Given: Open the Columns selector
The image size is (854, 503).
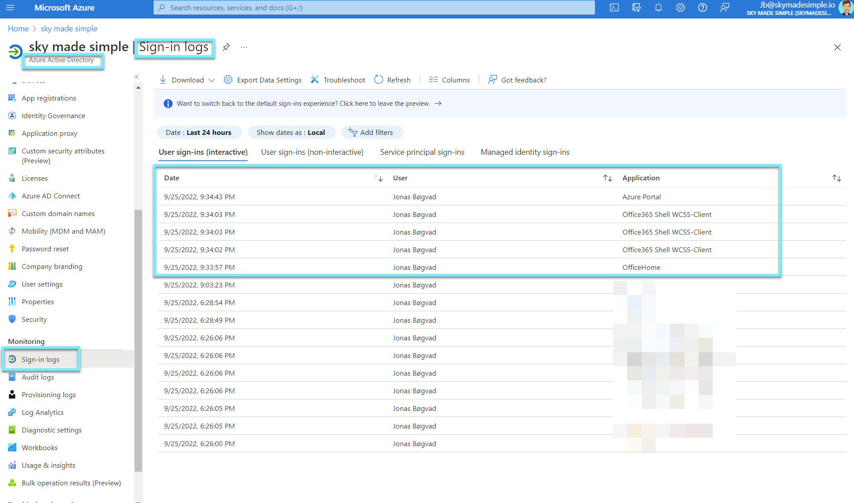Looking at the screenshot, I should 449,80.
